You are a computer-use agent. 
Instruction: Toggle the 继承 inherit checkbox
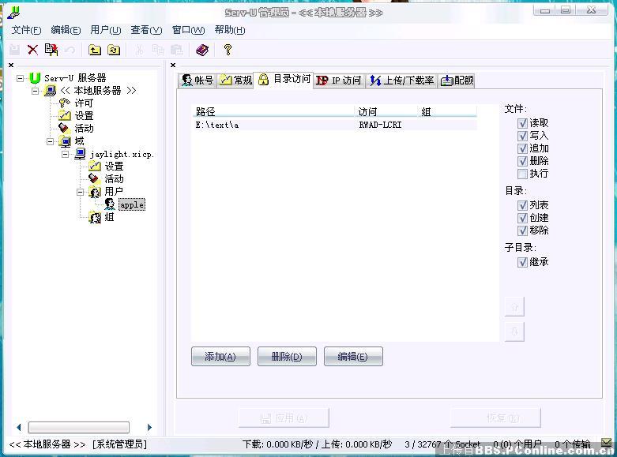coord(522,262)
